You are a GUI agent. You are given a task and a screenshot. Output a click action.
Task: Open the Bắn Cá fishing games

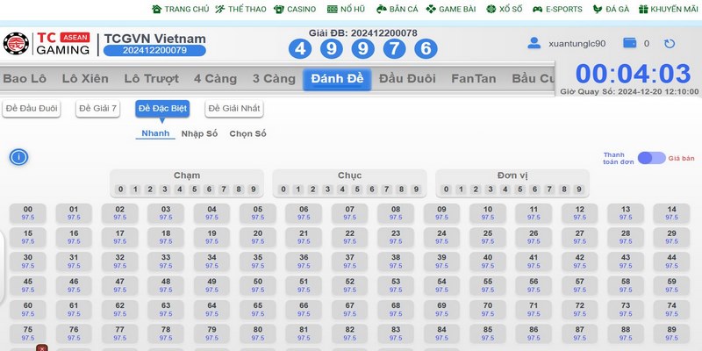click(396, 9)
